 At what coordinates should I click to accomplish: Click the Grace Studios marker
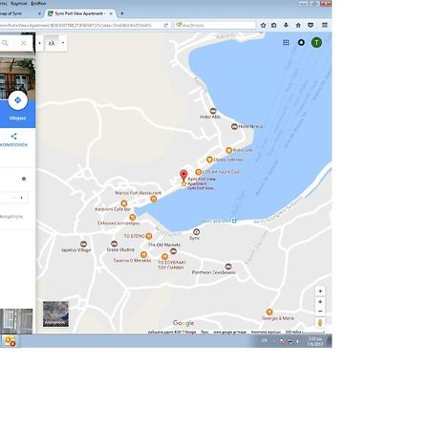[x=114, y=244]
